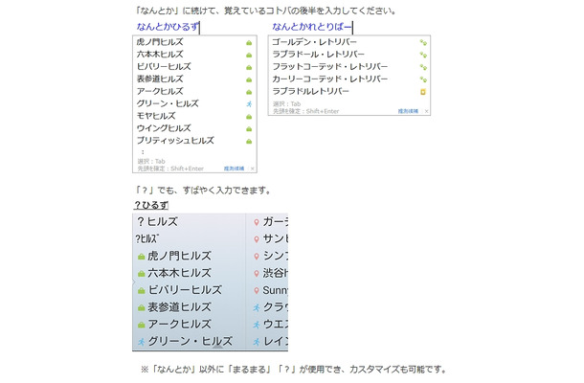The image size is (584, 383).
Task: Open 推測候補 link in なんとかれとりばー popup
Action: pyautogui.click(x=408, y=111)
